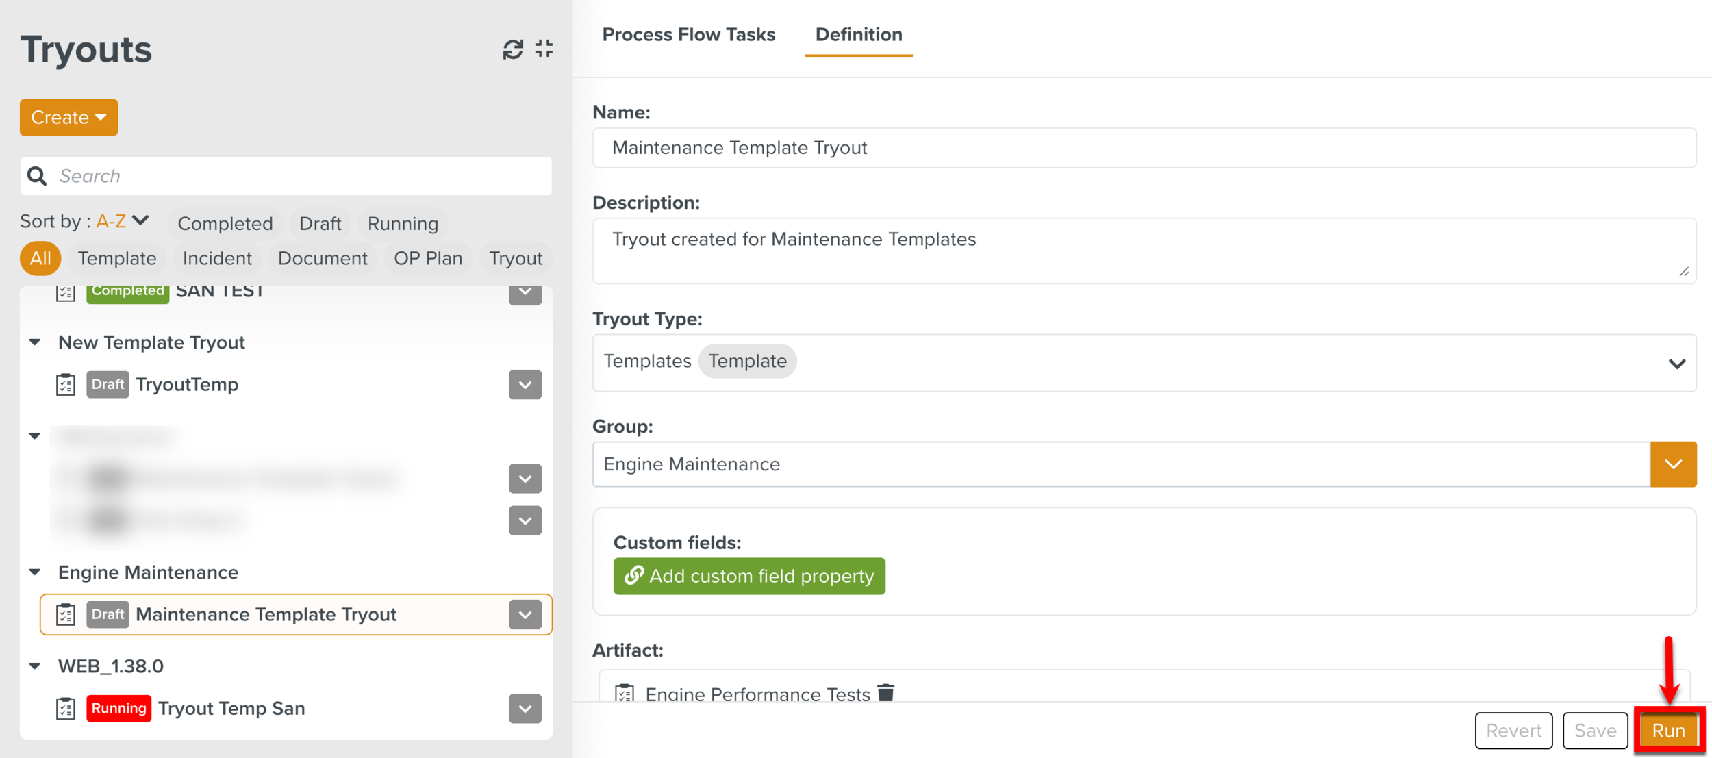Open the Create dropdown button
1712x758 pixels.
(68, 117)
